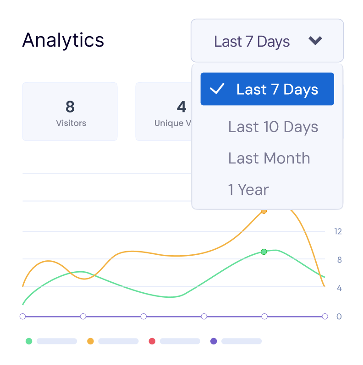Pick the 1 Year range option
The width and height of the screenshot is (363, 365).
pos(248,189)
